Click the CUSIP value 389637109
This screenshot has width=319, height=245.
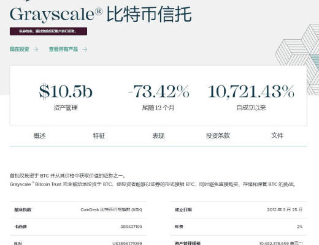[x=131, y=227]
